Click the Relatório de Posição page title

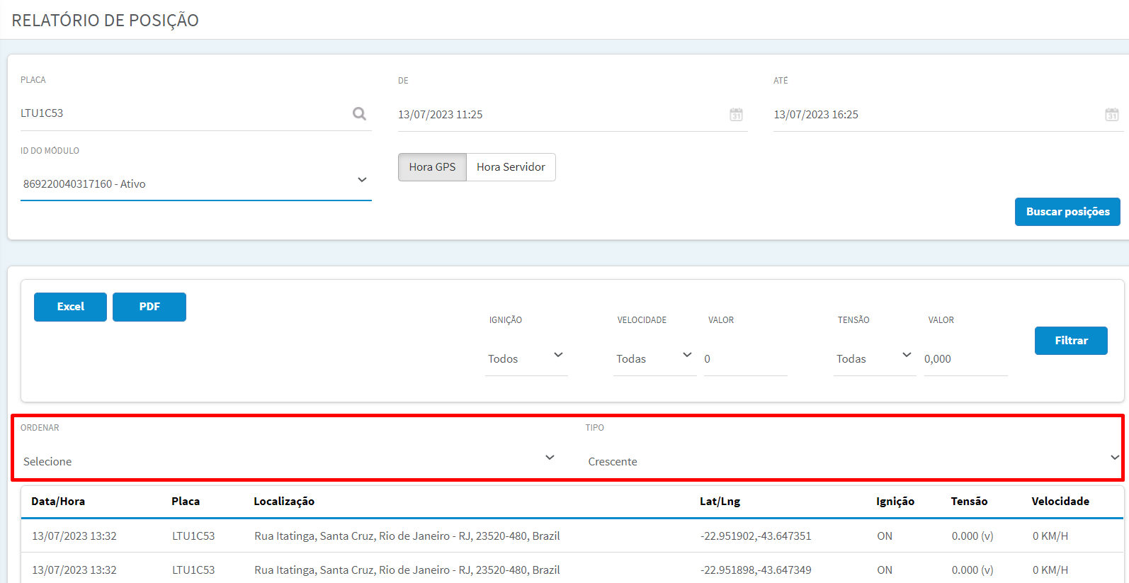coord(106,21)
